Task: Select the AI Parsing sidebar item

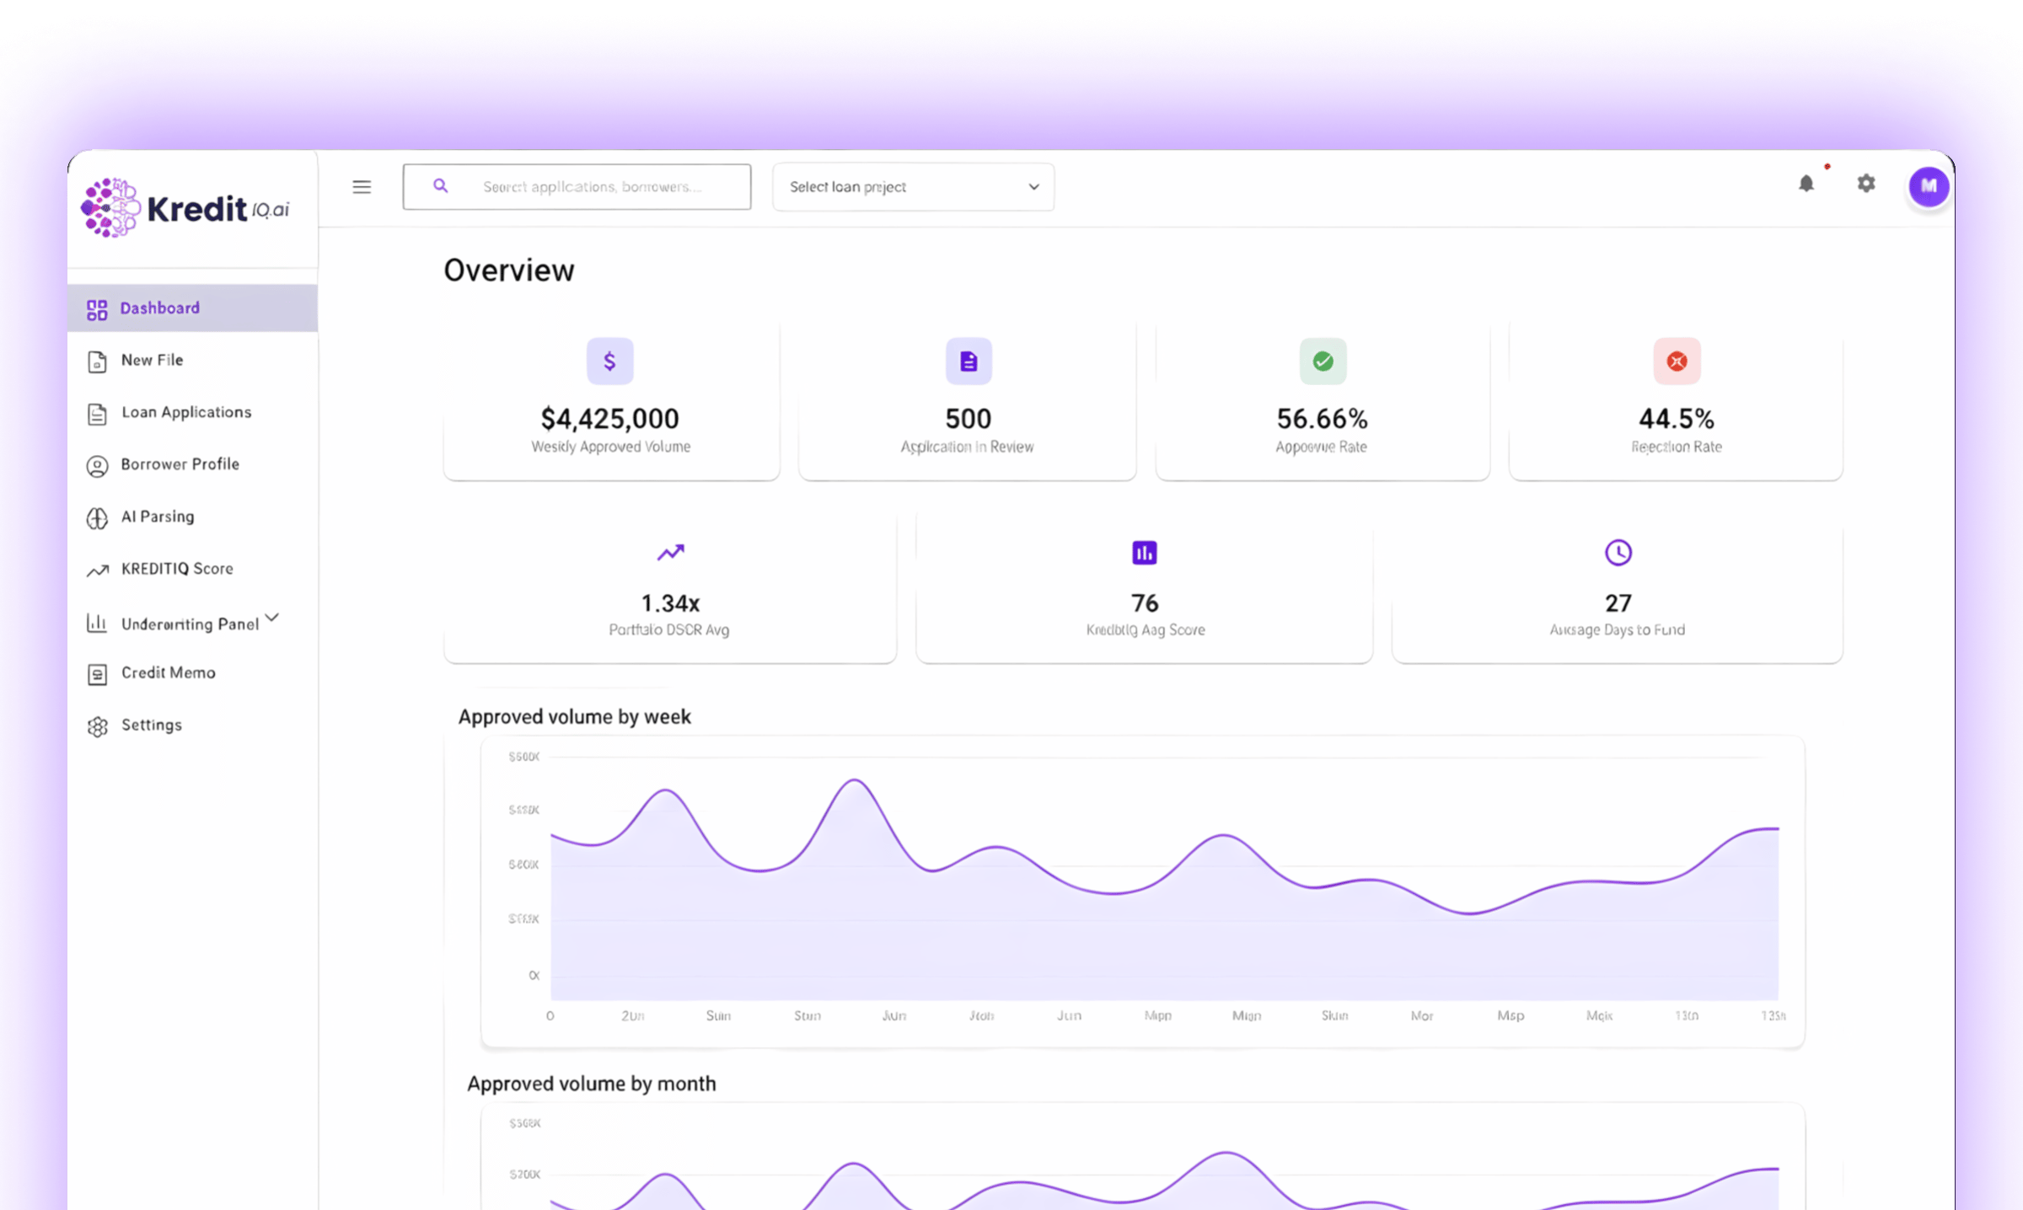Action: click(x=158, y=517)
